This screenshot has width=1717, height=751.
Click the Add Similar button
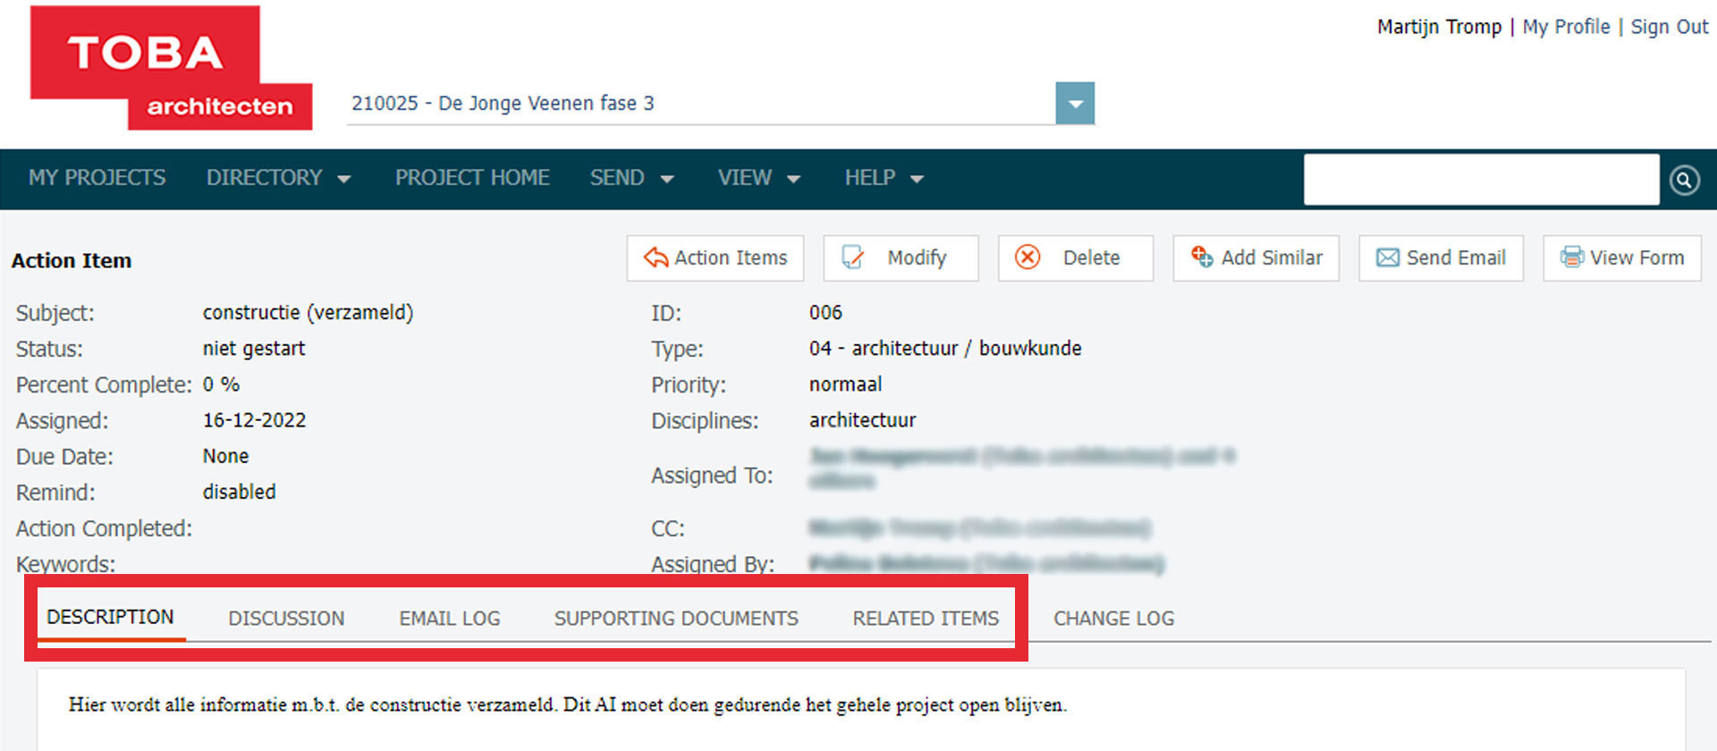[1256, 258]
